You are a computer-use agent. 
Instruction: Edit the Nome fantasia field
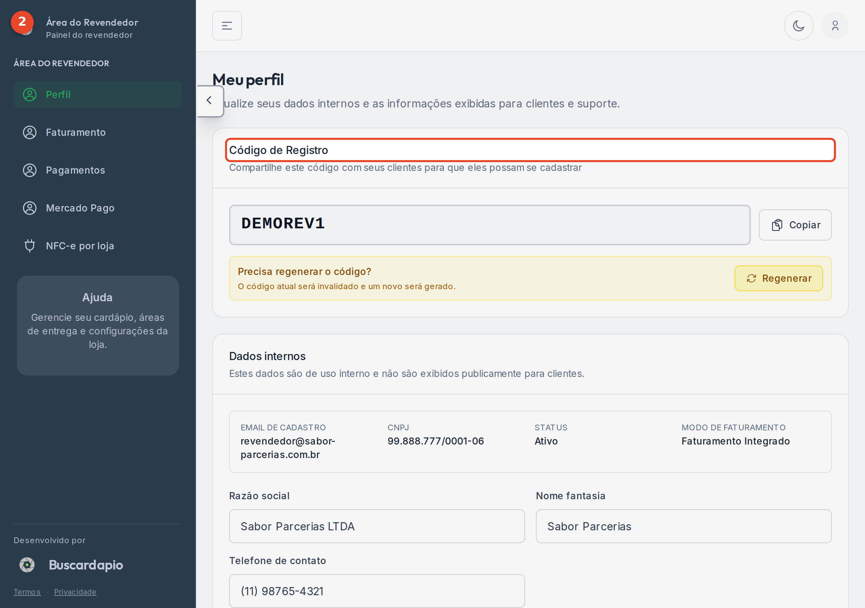(x=684, y=526)
